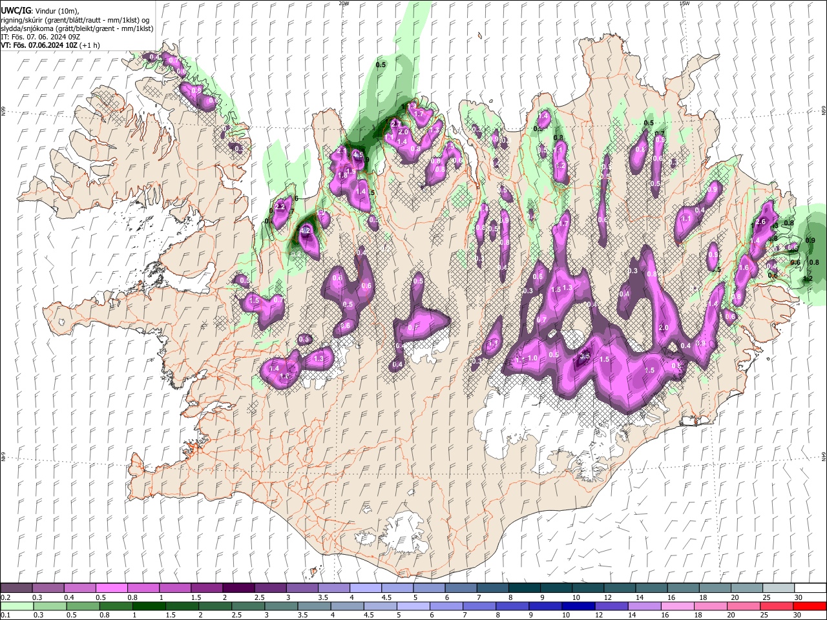Click the '2.2' value on the map
Viewport: 827px width, 620px height.
280,207
